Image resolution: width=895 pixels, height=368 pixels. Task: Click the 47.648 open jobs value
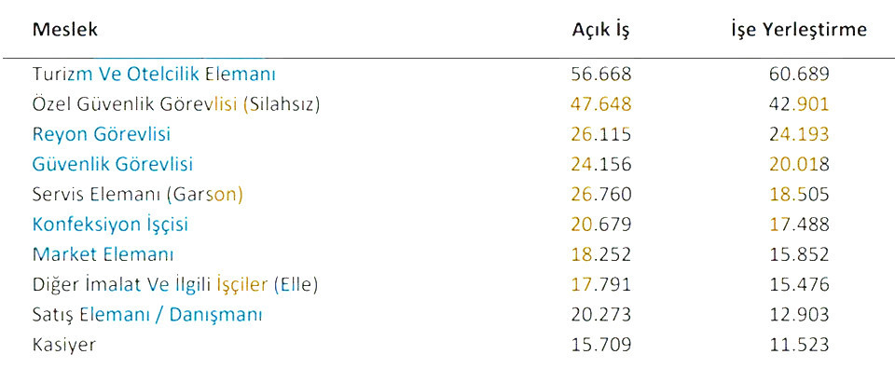tap(601, 104)
